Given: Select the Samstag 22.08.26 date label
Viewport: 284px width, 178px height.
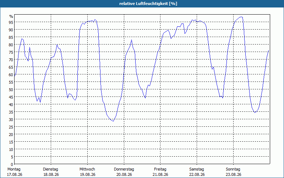Looking at the screenshot, I should (x=197, y=172).
